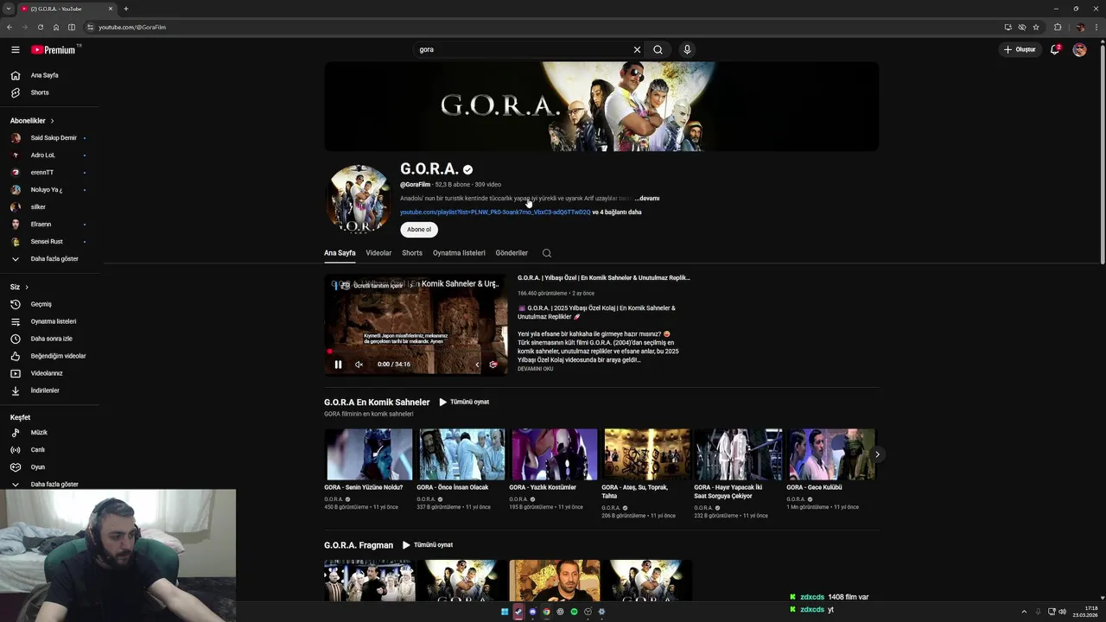Open GORA - Yazlık Kostümler video title
Viewport: 1106px width, 622px height.
[x=543, y=487]
